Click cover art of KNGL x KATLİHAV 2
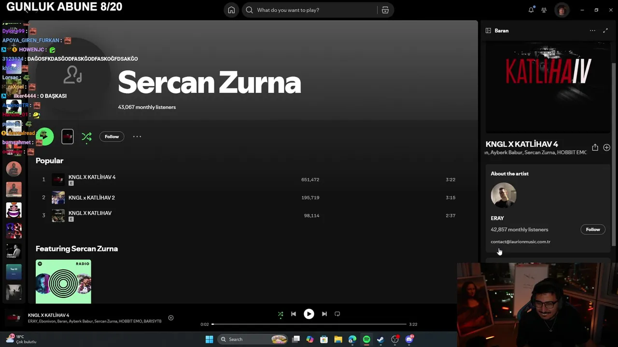This screenshot has height=347, width=618. click(x=58, y=198)
